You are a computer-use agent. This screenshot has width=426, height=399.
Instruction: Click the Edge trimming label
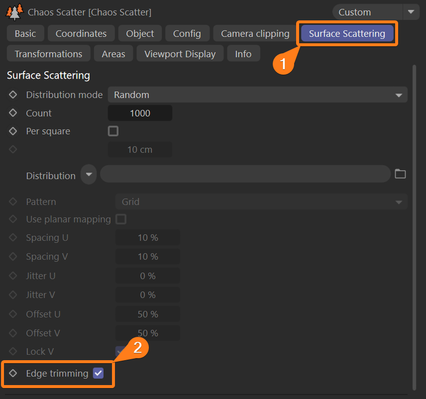pyautogui.click(x=57, y=373)
